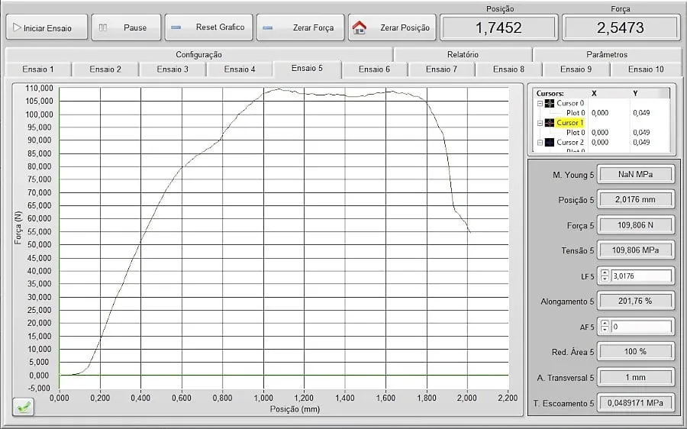Increment the LF 5 stepper up arrow
This screenshot has height=429, width=687.
pos(605,273)
